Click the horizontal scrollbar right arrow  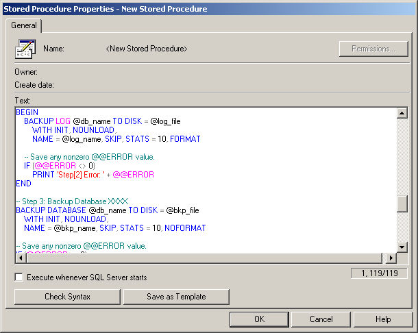tap(391, 258)
